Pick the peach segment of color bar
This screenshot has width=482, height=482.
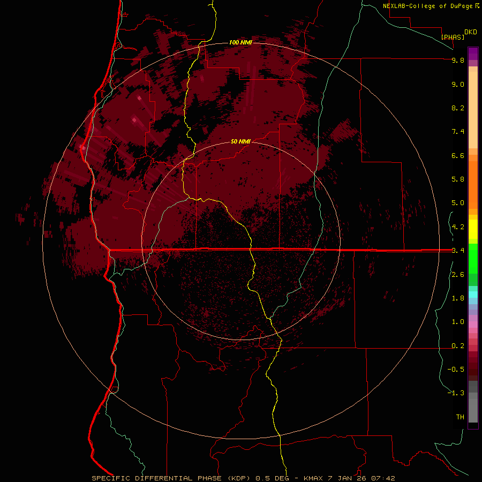pyautogui.click(x=473, y=108)
